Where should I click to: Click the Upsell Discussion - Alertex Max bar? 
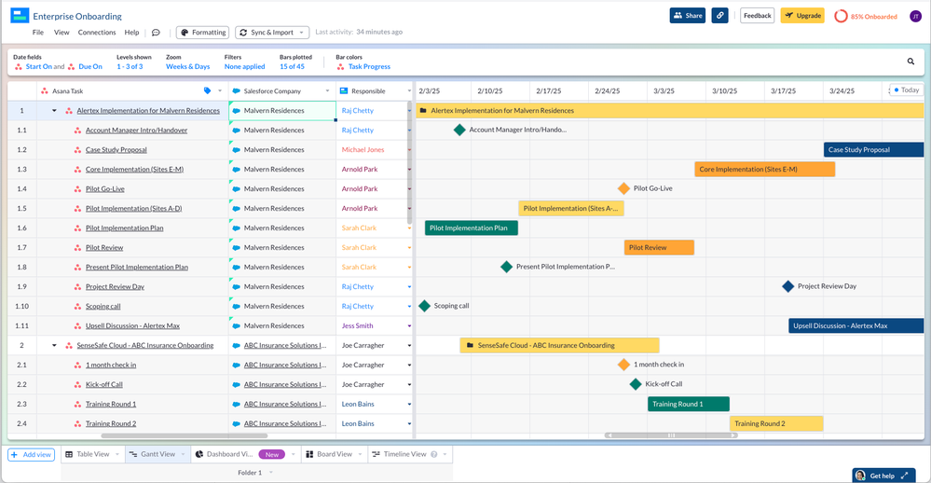[856, 325]
